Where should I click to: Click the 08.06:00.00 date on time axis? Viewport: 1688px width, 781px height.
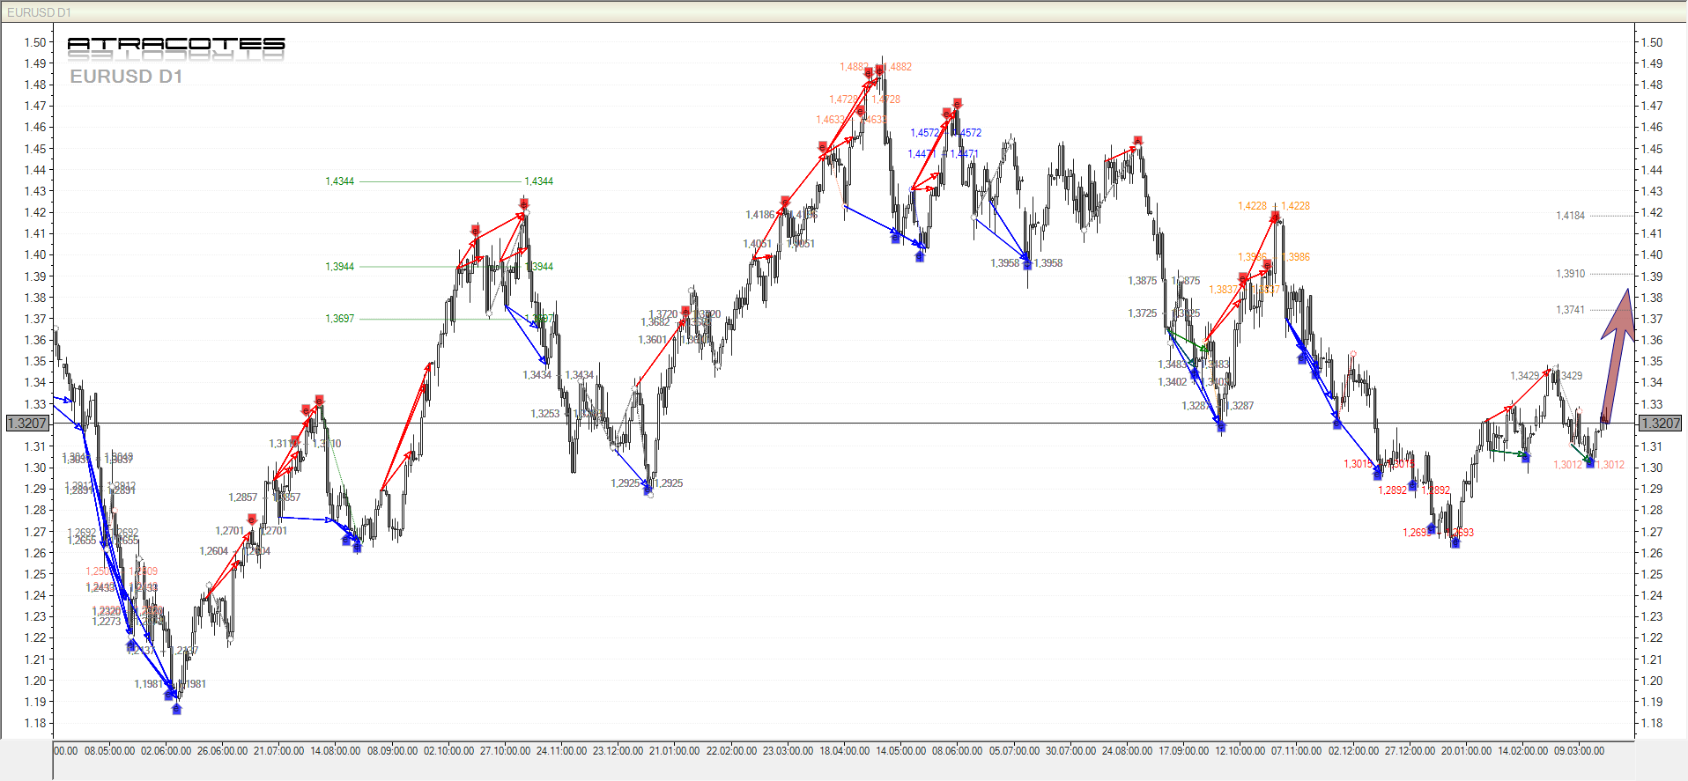click(x=958, y=751)
